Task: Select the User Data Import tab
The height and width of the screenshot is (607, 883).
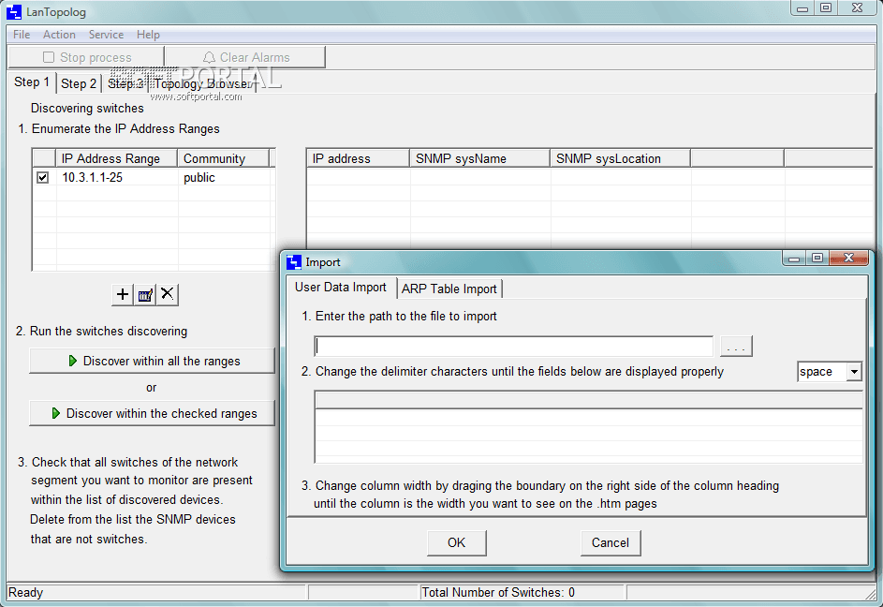Action: (x=341, y=288)
